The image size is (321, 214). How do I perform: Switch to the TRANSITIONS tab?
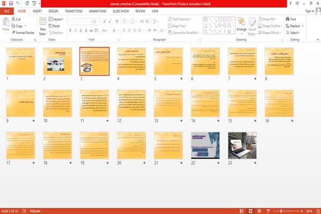73,11
